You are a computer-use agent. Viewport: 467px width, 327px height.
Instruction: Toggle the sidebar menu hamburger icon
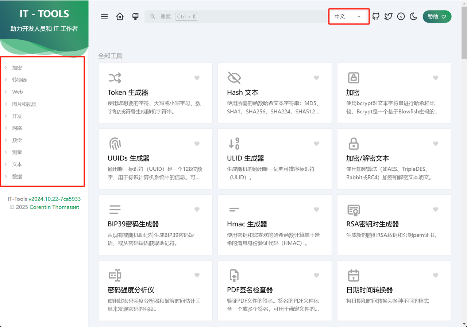pos(104,16)
